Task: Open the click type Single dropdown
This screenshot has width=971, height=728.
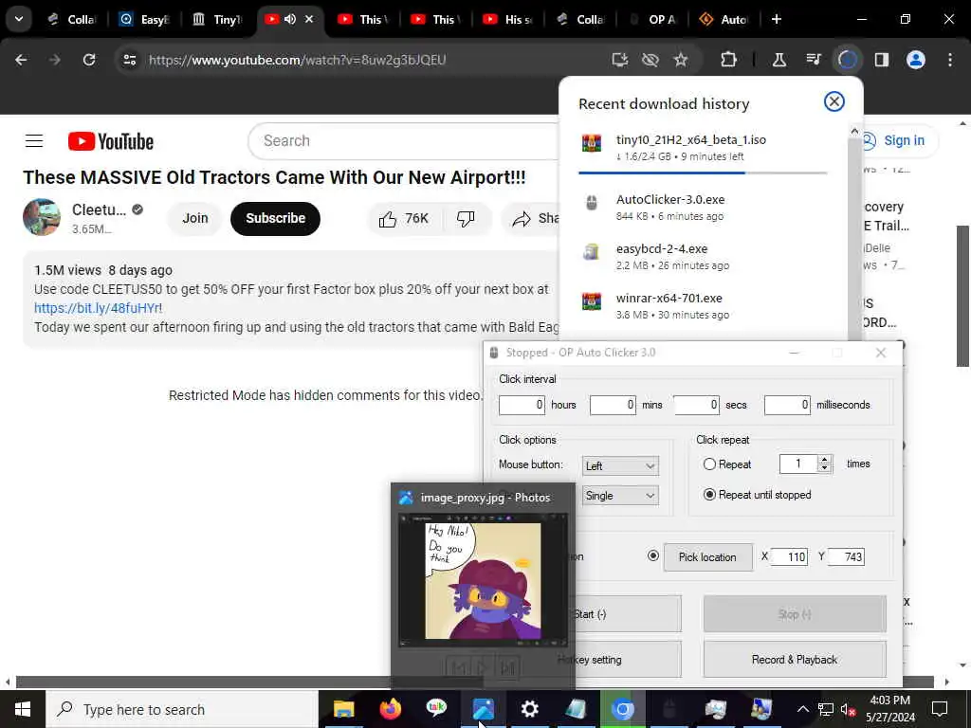Action: pyautogui.click(x=620, y=495)
